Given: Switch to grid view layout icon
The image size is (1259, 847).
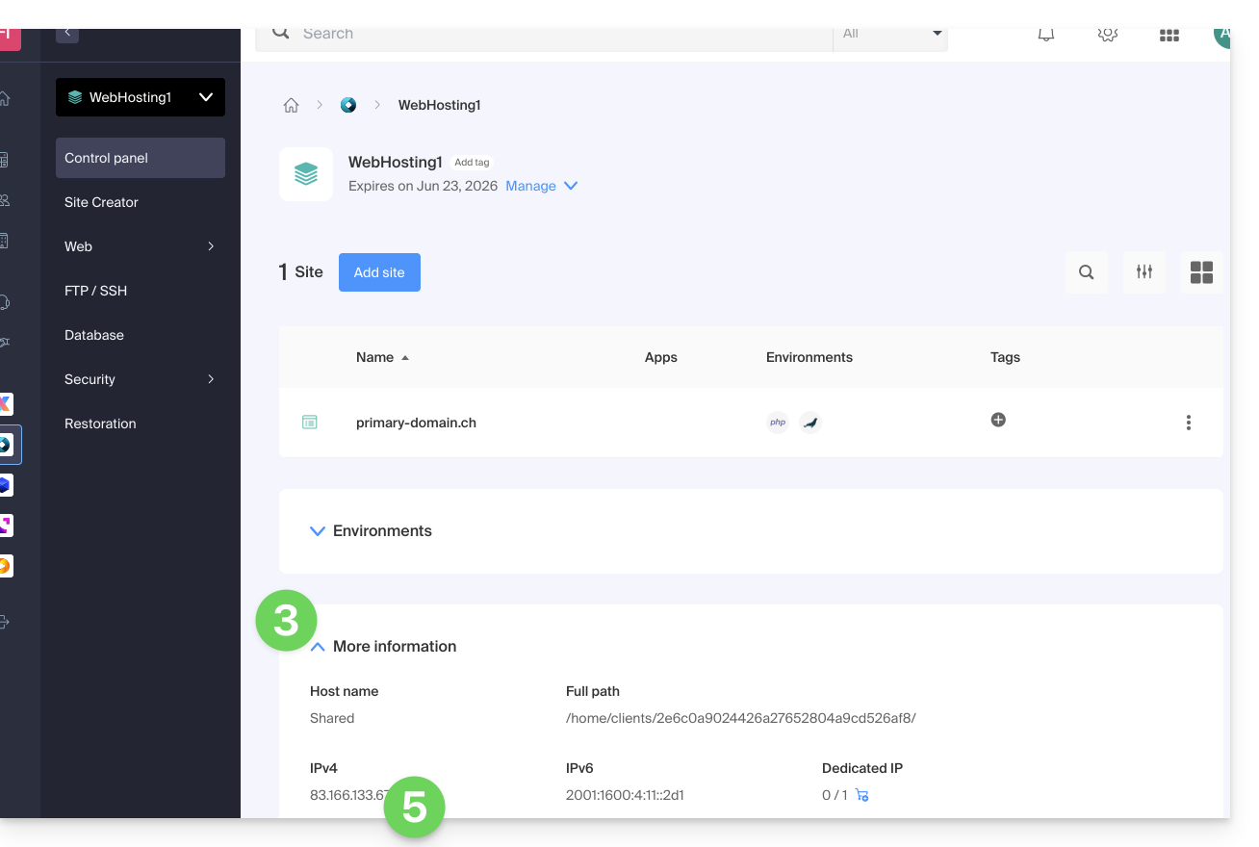Looking at the screenshot, I should [x=1201, y=272].
